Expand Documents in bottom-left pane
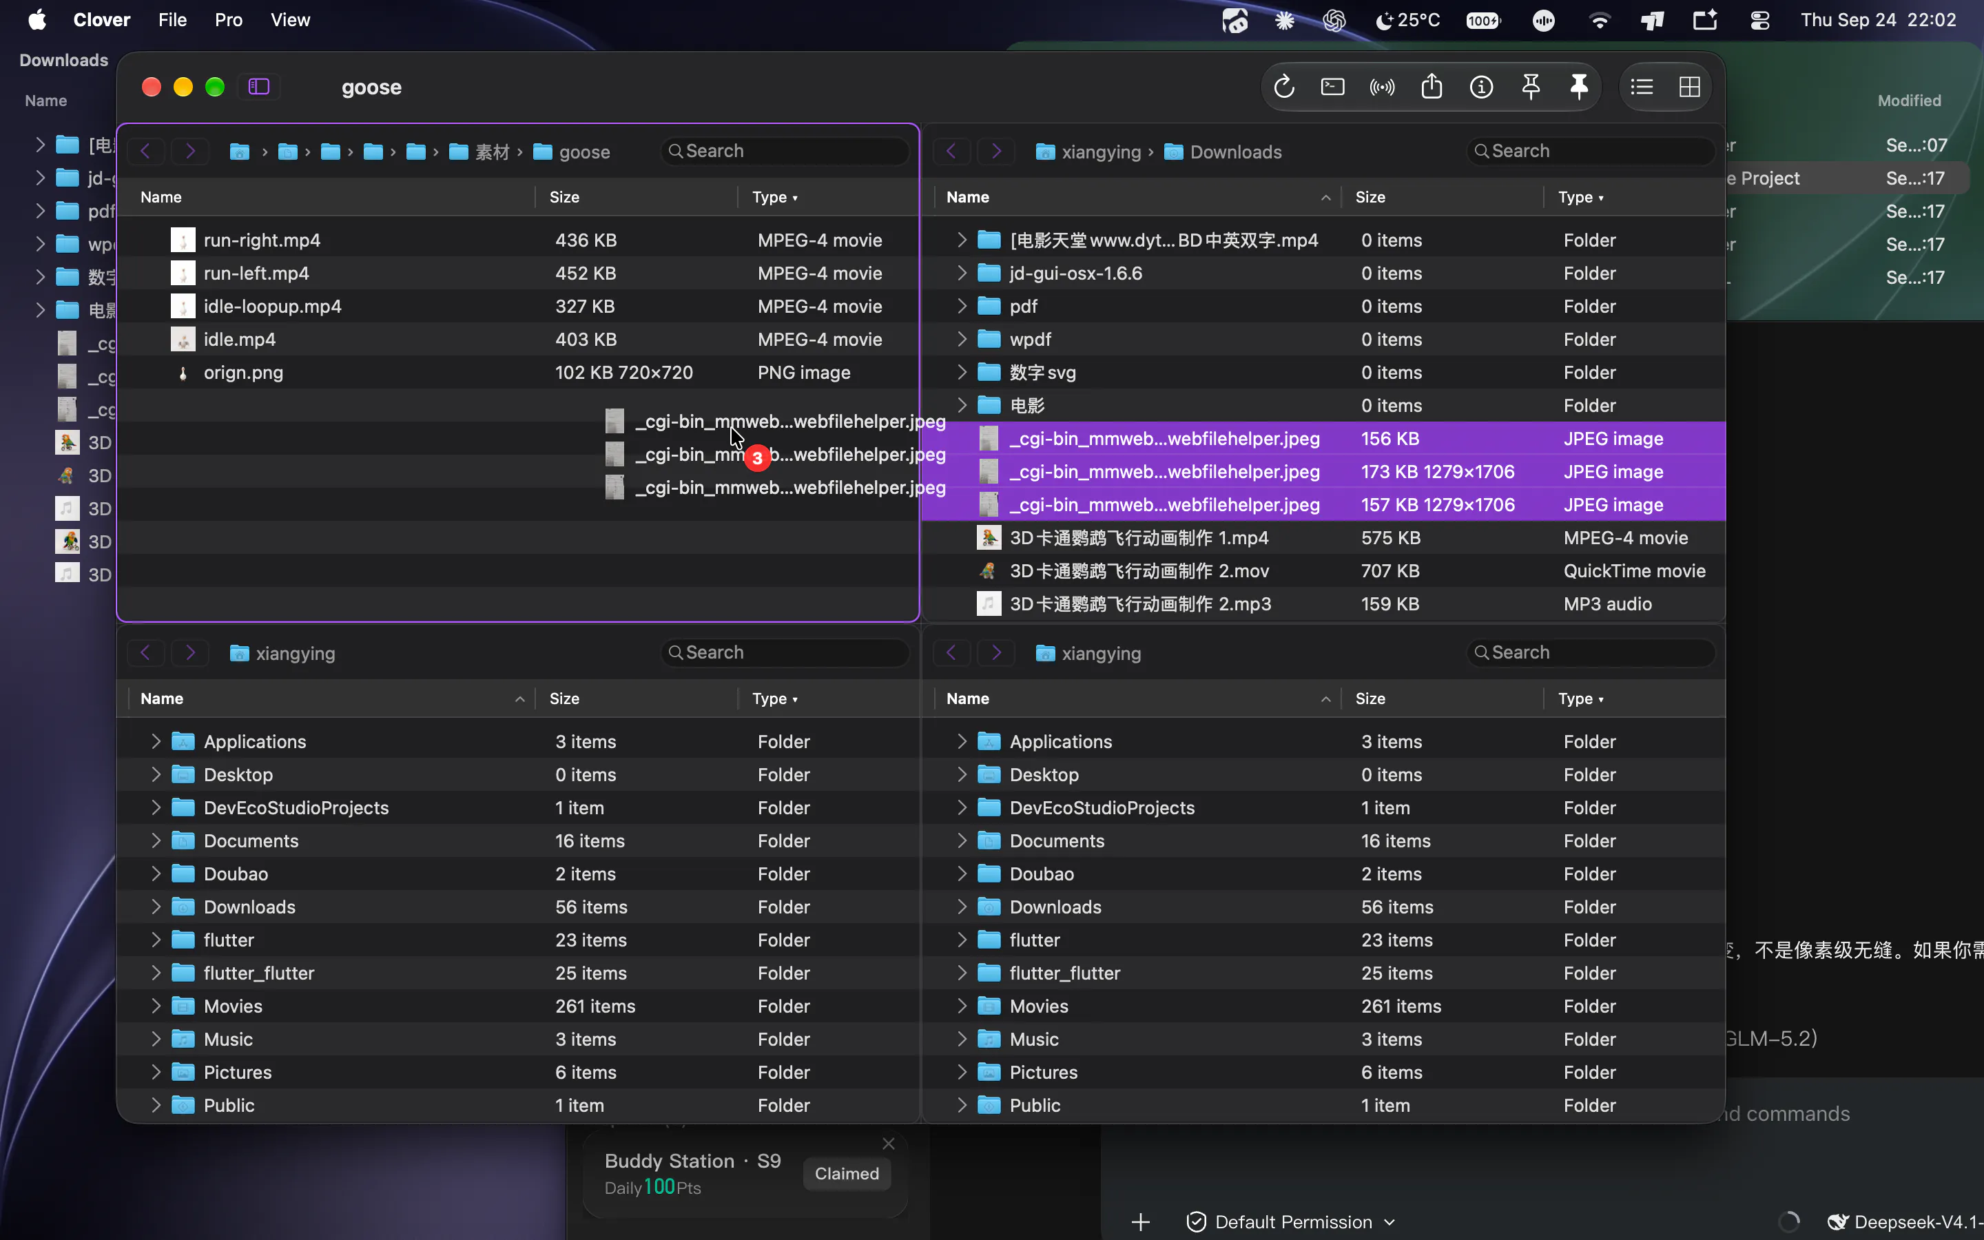 coord(156,840)
